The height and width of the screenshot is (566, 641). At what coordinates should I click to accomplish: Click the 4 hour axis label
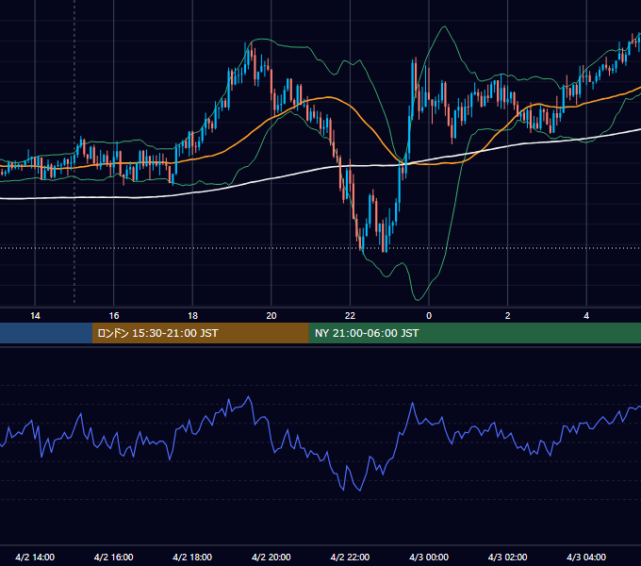pyautogui.click(x=586, y=316)
